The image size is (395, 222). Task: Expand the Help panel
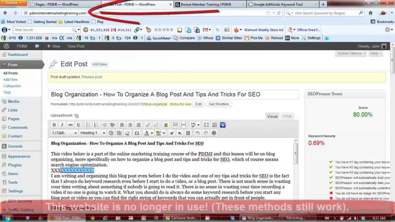tap(376, 53)
